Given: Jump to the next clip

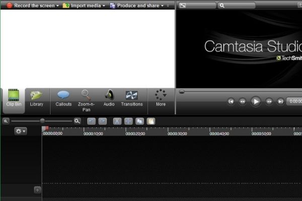Looking at the screenshot, I should click(280, 102).
